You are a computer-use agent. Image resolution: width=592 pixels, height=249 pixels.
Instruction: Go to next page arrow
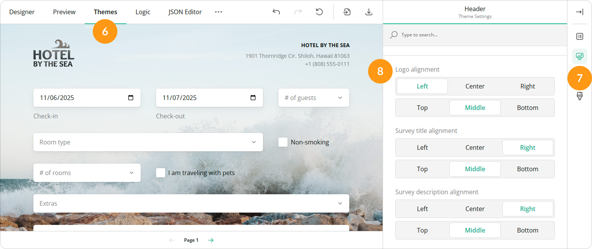211,240
